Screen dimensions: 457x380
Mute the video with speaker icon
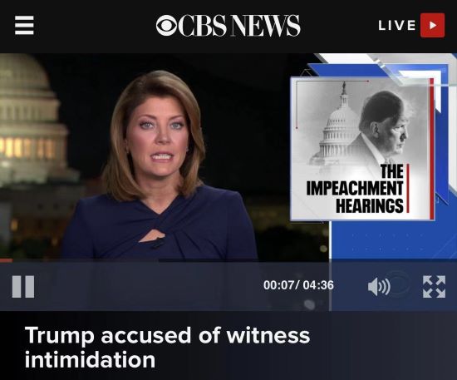tap(379, 287)
